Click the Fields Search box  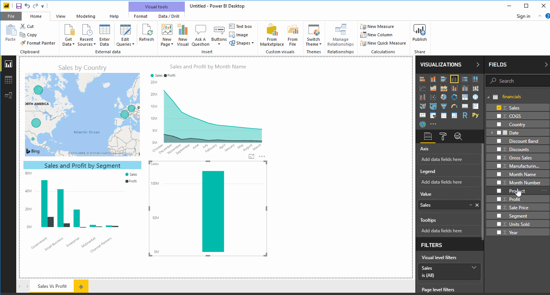tap(517, 81)
